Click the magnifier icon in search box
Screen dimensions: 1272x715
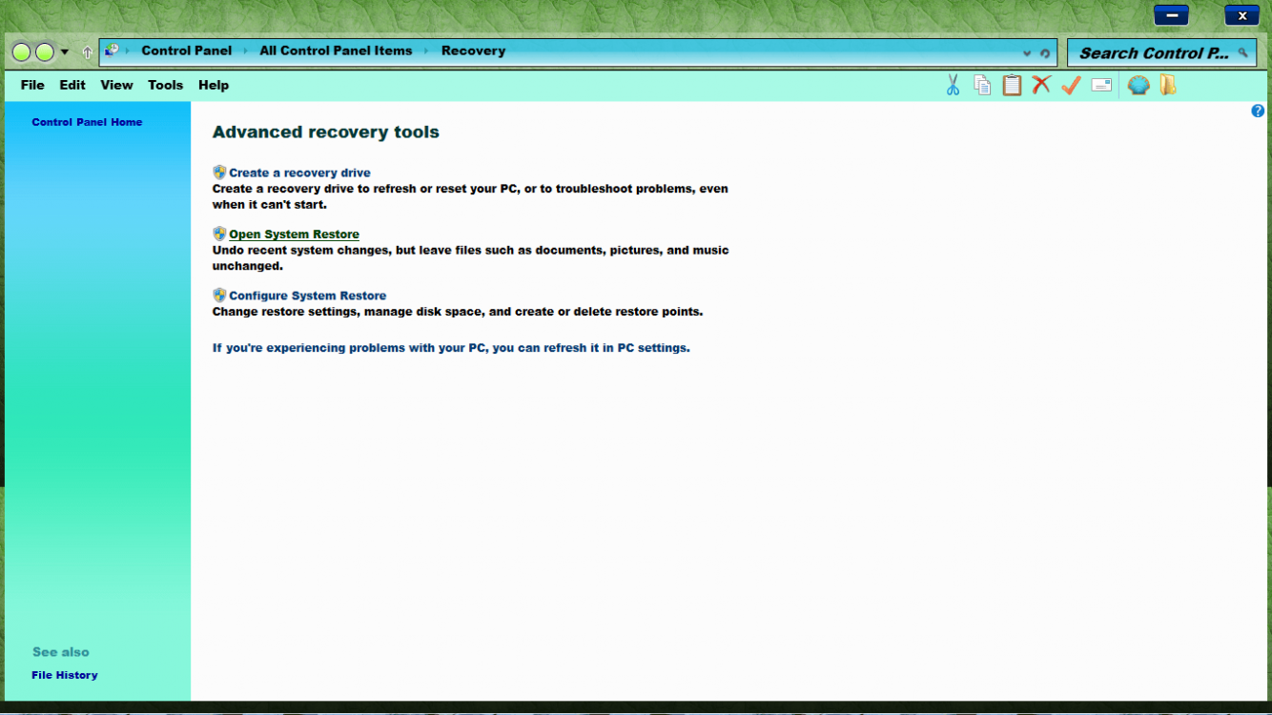pos(1242,53)
